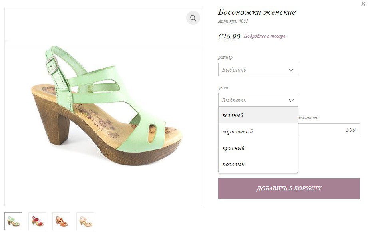
Task: Switch to the pink-beige sandal thumbnail
Action: coord(85,221)
